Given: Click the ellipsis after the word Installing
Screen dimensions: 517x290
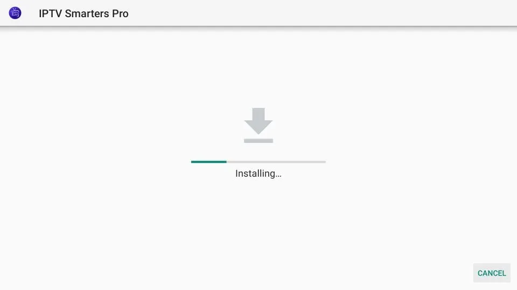Looking at the screenshot, I should click(x=278, y=176).
